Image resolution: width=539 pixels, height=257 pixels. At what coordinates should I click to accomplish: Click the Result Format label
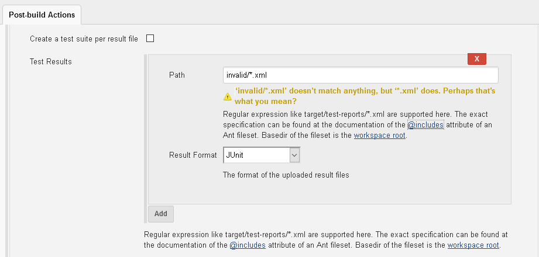193,155
